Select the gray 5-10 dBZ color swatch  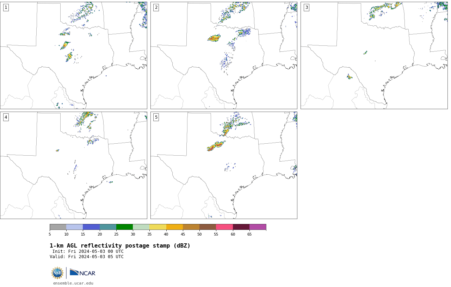pos(58,227)
